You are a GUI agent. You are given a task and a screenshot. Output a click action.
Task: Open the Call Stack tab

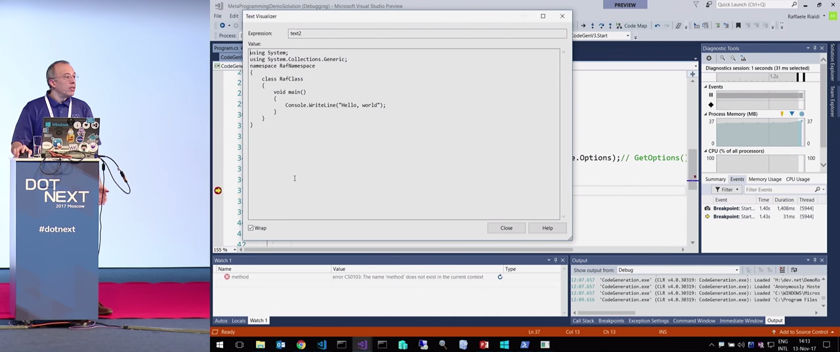pyautogui.click(x=583, y=321)
